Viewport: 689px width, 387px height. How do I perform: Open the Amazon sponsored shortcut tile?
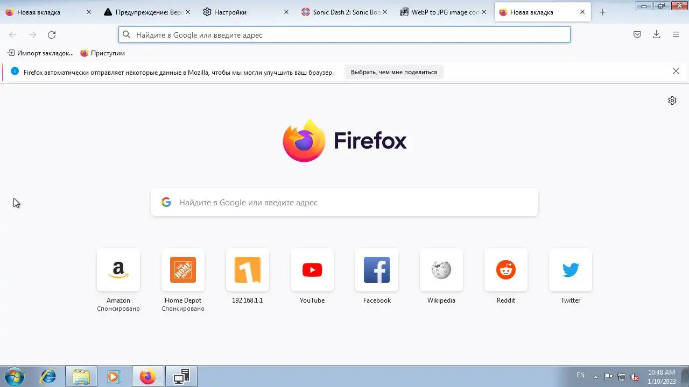118,270
